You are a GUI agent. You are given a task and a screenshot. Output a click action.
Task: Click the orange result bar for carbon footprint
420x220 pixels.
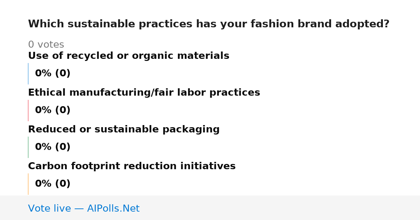[28, 184]
